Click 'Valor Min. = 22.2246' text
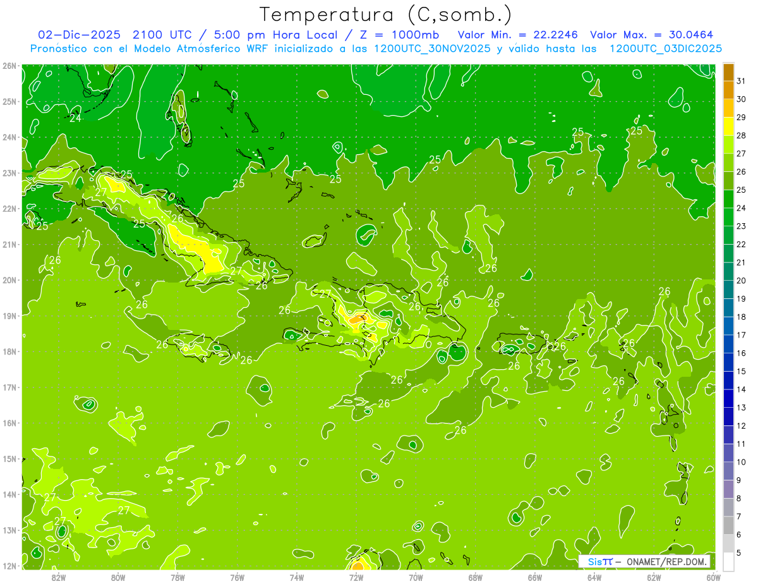This screenshot has height=586, width=758. pyautogui.click(x=519, y=34)
